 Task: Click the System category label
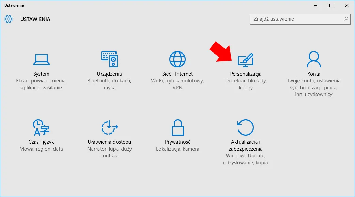click(41, 74)
